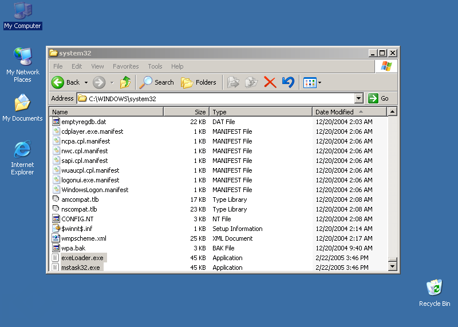Select the nscompat.tlb file icon
Screen dimensions: 458x327
pyautogui.click(x=56, y=209)
